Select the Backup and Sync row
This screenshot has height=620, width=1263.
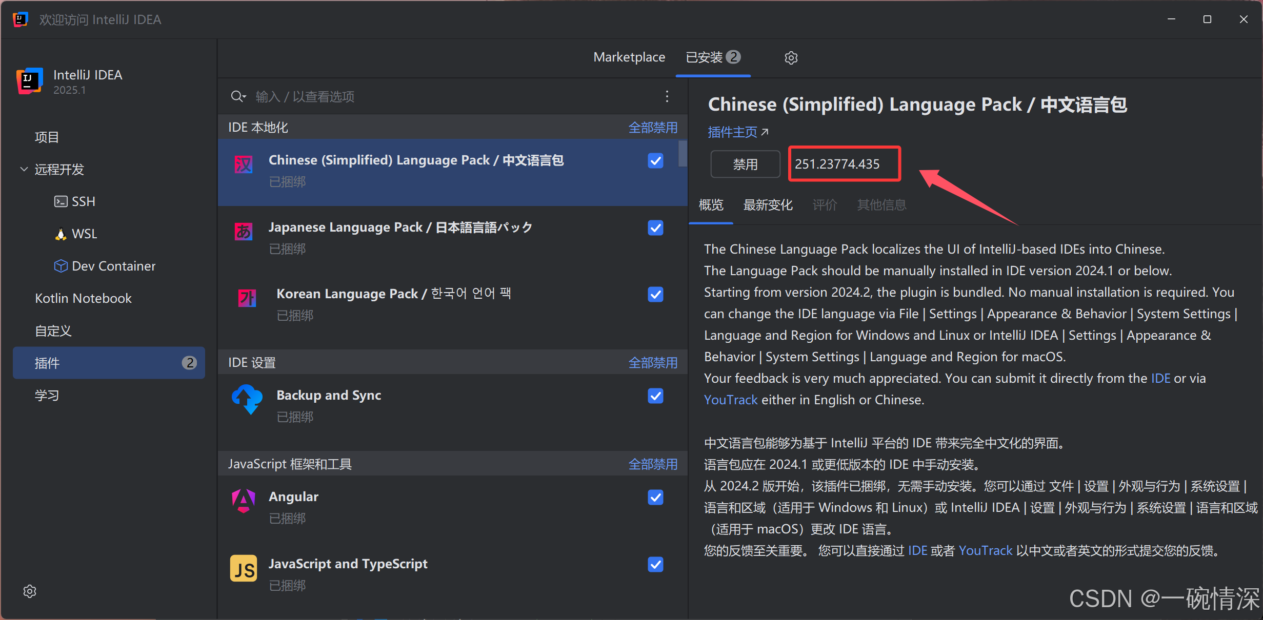[x=452, y=407]
